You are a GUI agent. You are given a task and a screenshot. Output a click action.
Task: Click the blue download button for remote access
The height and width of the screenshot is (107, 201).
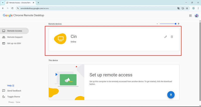point(171,95)
